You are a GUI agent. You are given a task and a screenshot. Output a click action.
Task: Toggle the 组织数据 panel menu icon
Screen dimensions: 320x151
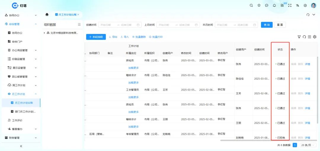point(79,24)
